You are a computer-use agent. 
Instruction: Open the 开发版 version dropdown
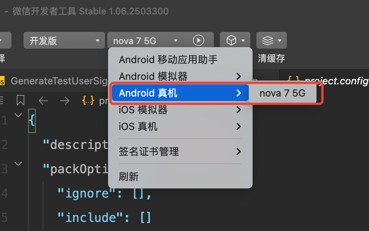point(64,40)
